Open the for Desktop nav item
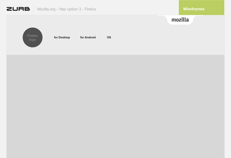The image size is (231, 158). tap(62, 38)
